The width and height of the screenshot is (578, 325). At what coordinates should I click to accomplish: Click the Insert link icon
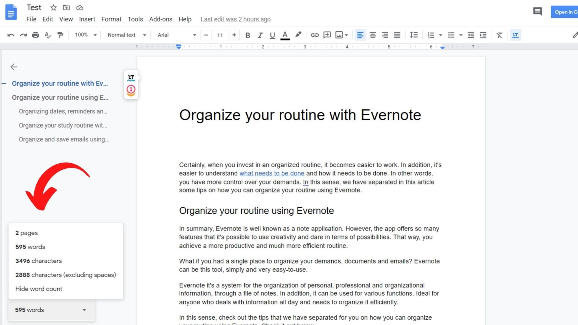pos(315,35)
